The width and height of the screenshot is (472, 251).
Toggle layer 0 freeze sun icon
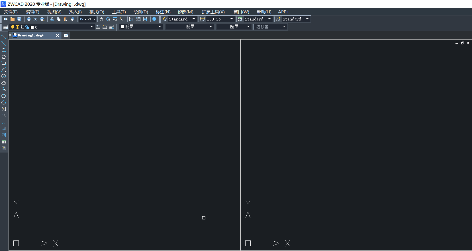tap(17, 27)
